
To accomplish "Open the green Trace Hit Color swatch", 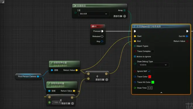I will [153, 82].
